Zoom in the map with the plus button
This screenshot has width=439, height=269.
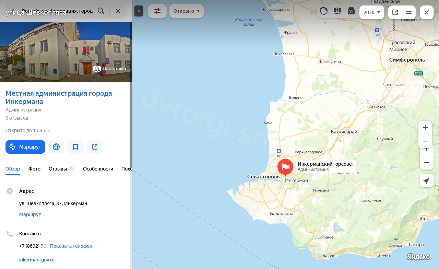[425, 128]
